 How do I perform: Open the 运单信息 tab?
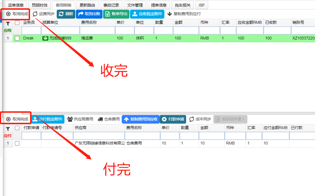coord(16,5)
